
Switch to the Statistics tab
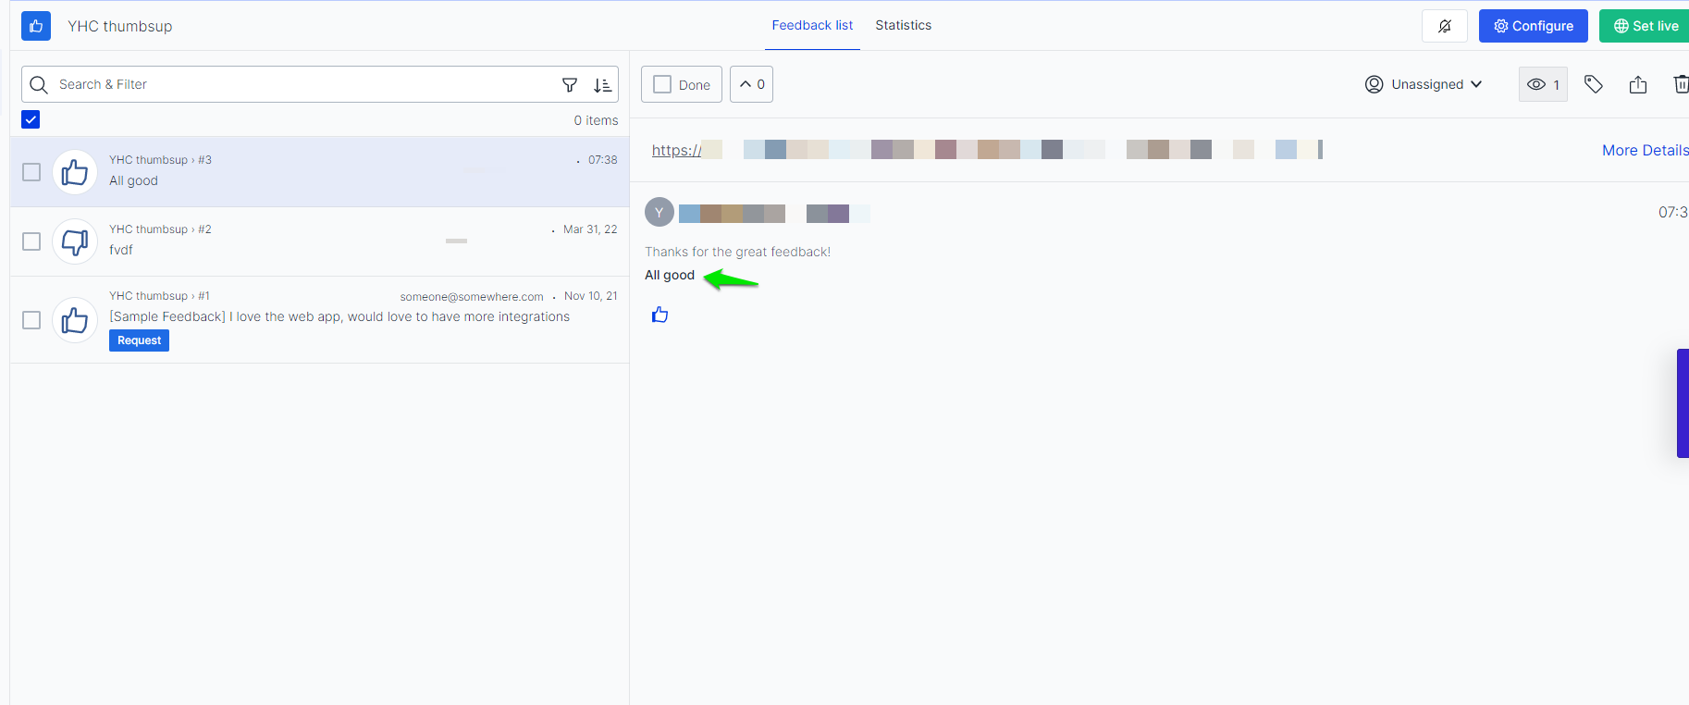click(904, 25)
